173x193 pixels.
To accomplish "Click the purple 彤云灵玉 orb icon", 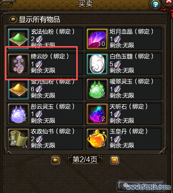I will 19,114.
